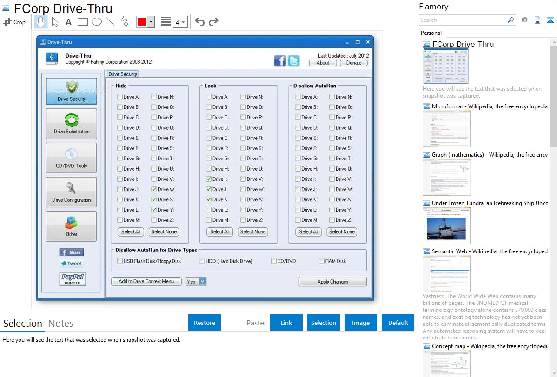Uncheck Drive I: under Lock
557x377 pixels.
[208, 179]
